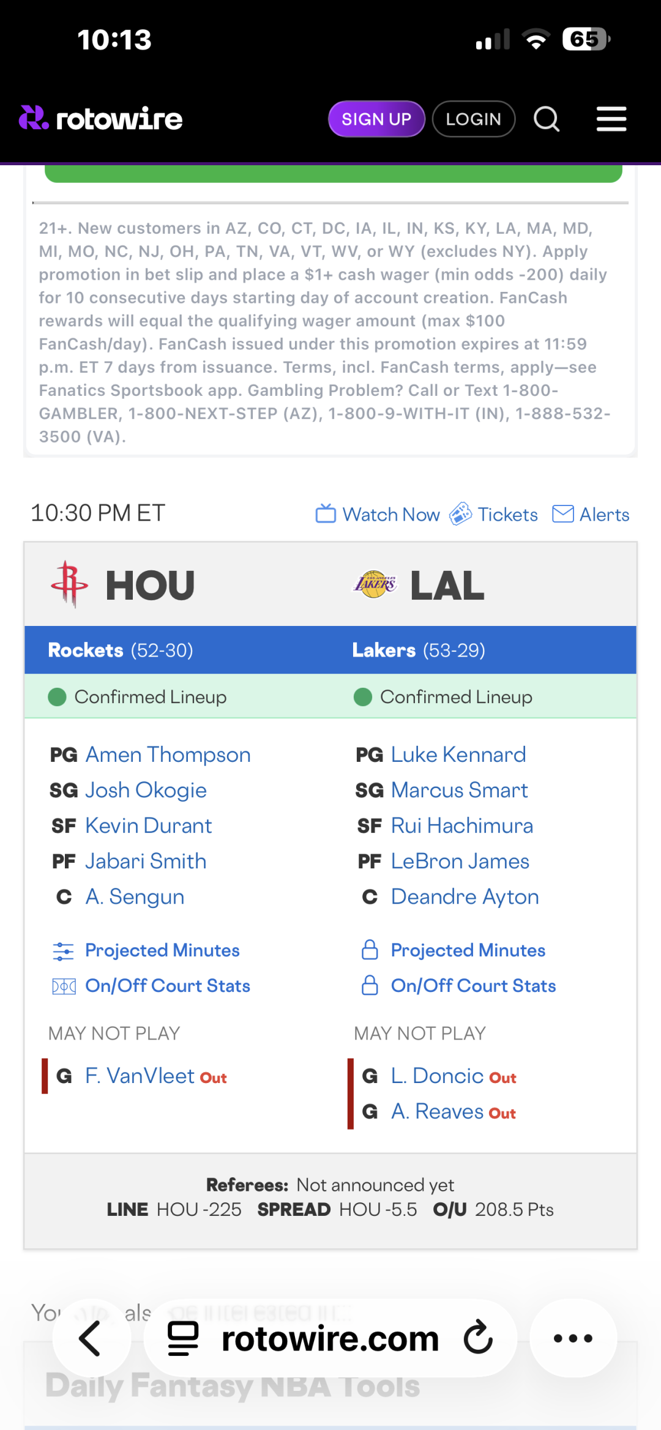
Task: Open Lakers On/Off Court Stats
Action: pyautogui.click(x=473, y=986)
